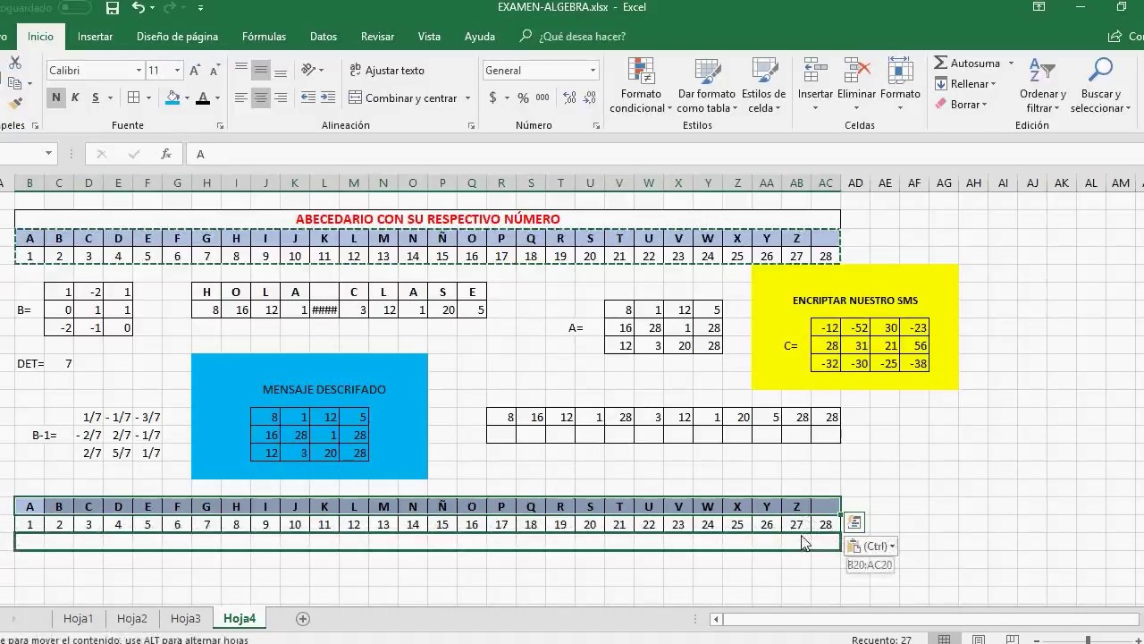This screenshot has width=1144, height=644.
Task: Click the text orientation icon
Action: [309, 70]
